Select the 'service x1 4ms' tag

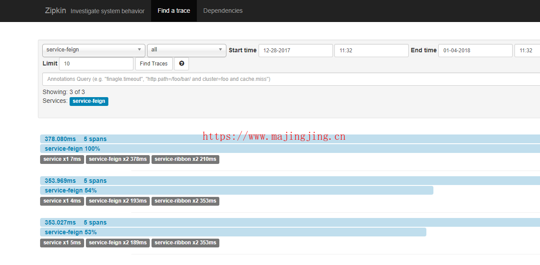[62, 201]
